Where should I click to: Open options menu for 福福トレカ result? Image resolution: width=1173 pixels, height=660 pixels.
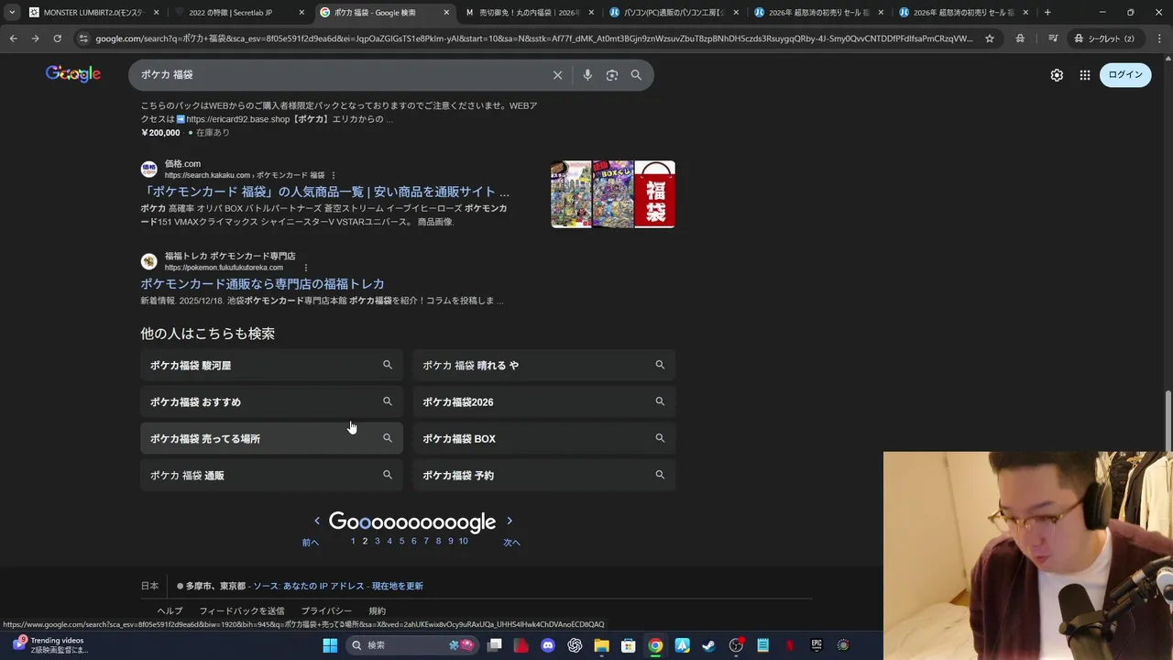coord(306,268)
